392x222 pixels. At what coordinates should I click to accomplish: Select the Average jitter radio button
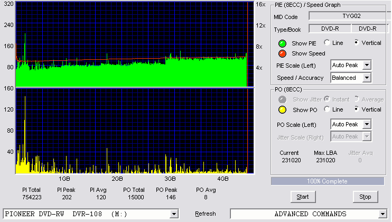357,99
